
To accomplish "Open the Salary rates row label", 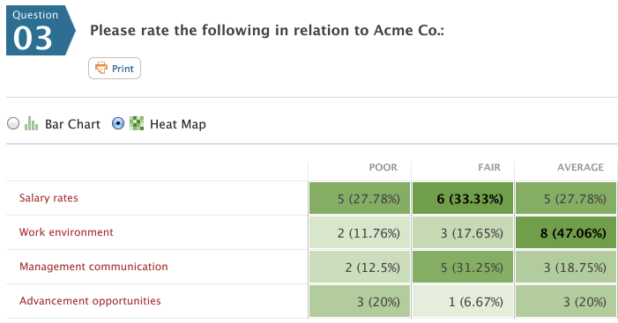I will tap(48, 198).
